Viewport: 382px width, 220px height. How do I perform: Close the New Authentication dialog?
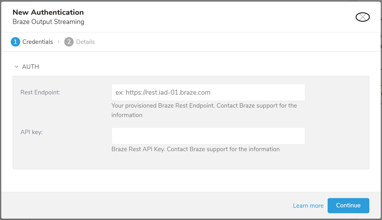coord(362,17)
